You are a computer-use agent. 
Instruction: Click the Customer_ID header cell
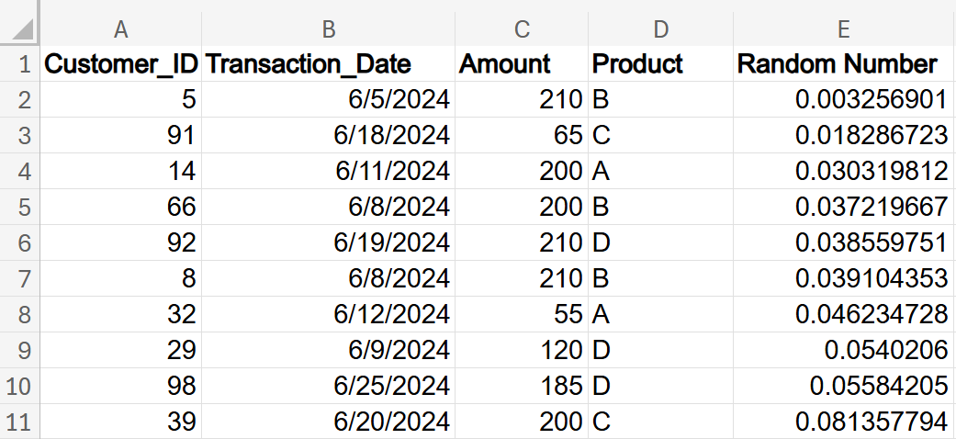(120, 64)
